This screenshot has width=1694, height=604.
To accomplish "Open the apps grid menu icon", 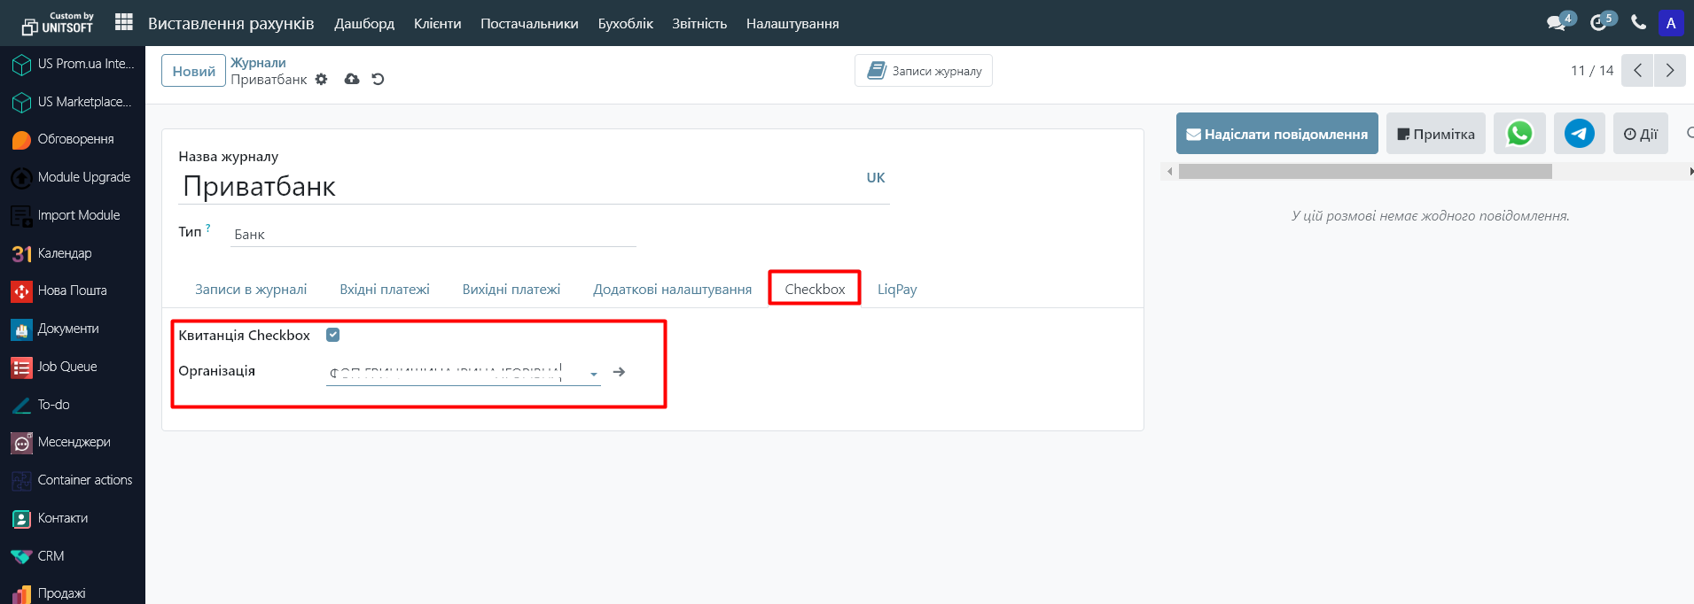I will (124, 22).
